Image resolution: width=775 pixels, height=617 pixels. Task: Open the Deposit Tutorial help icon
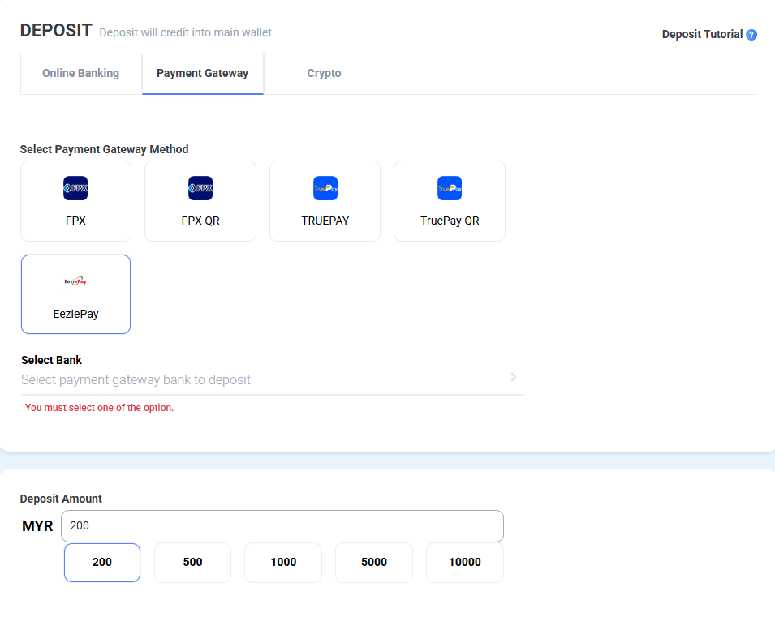751,35
